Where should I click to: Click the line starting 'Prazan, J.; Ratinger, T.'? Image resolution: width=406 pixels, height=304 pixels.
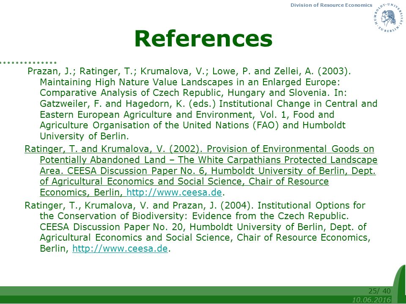point(189,71)
